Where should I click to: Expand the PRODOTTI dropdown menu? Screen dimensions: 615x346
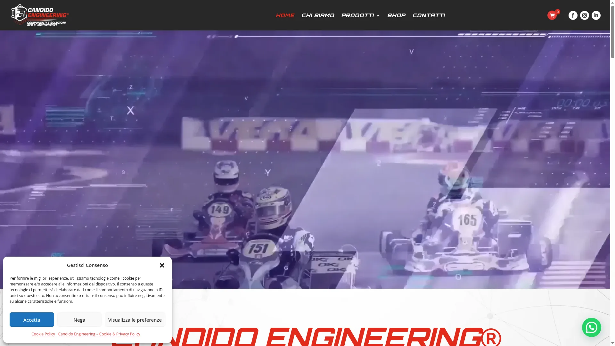pos(360,15)
